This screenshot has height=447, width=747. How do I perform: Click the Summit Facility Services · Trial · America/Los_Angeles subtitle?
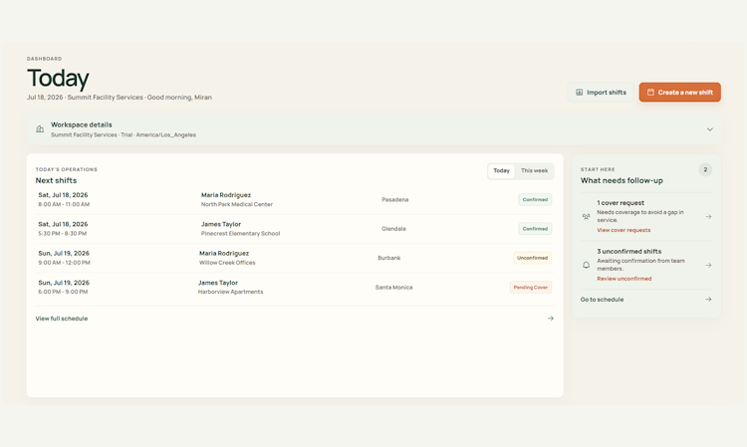(x=124, y=135)
